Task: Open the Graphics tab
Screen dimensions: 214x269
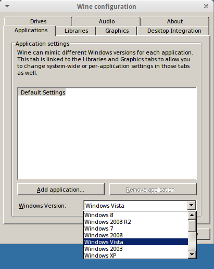Action: coord(117,31)
